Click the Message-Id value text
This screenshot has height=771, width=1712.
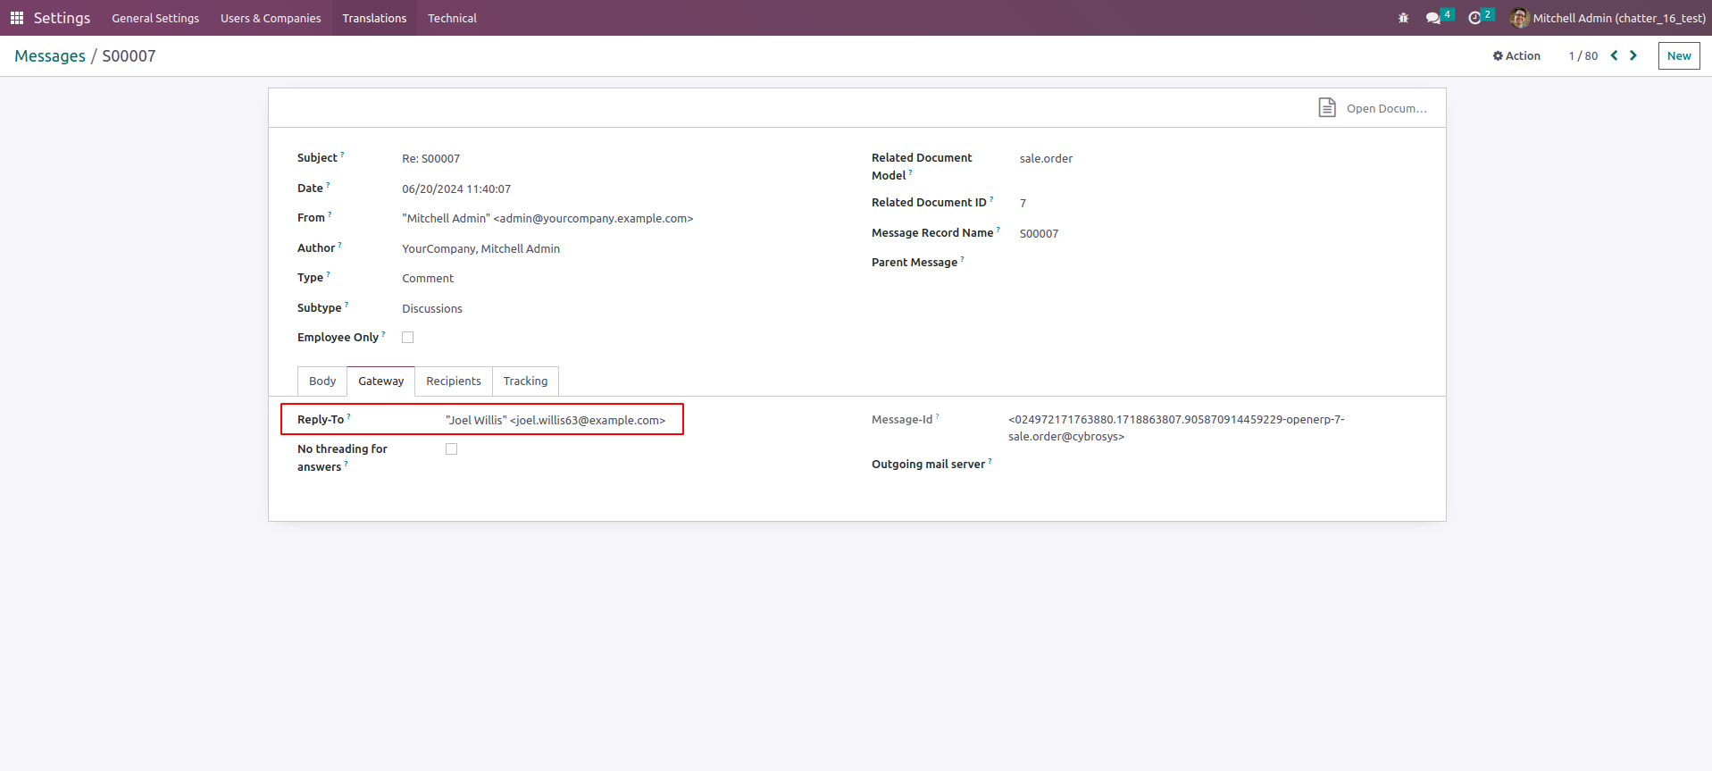[1176, 428]
